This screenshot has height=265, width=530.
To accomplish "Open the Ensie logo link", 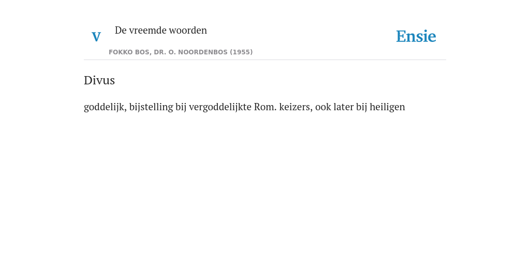I will pyautogui.click(x=416, y=36).
